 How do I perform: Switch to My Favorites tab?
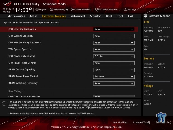click(x=16, y=16)
